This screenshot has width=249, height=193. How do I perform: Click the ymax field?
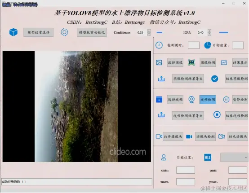click(238, 182)
